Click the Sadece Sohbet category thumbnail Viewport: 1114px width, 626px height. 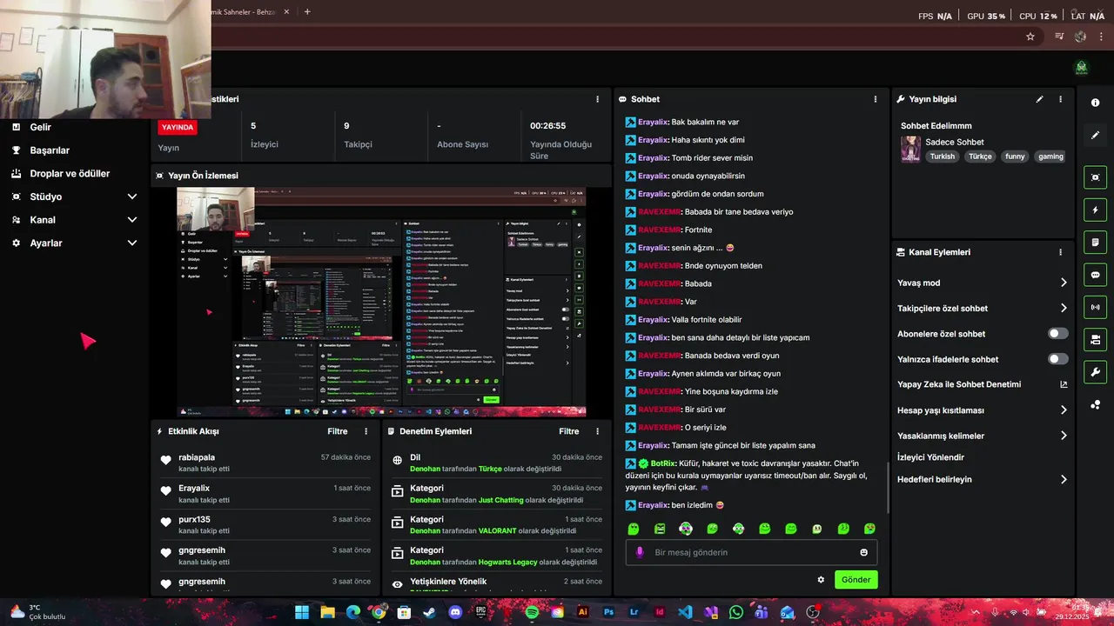[910, 149]
